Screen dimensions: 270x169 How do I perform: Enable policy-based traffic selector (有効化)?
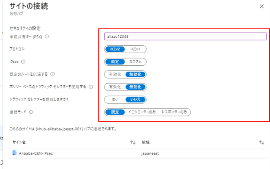point(115,87)
